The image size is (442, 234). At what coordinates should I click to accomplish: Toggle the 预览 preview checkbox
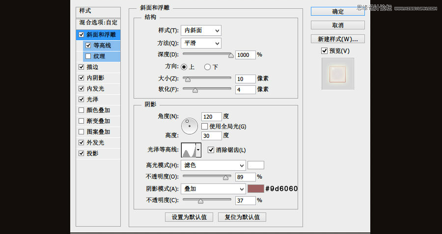click(x=324, y=51)
